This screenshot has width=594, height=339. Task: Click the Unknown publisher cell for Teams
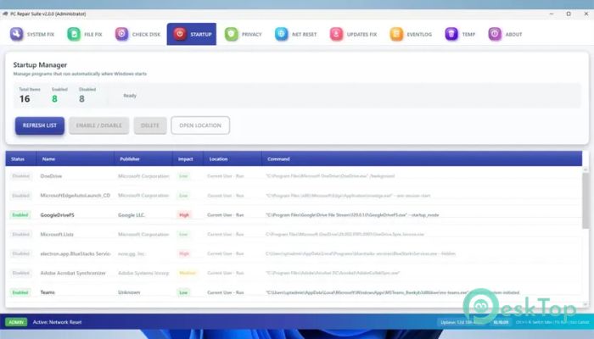point(129,292)
